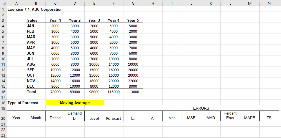This screenshot has width=281, height=138.
Task: Select the 'FEB' row label
Action: [36, 31]
